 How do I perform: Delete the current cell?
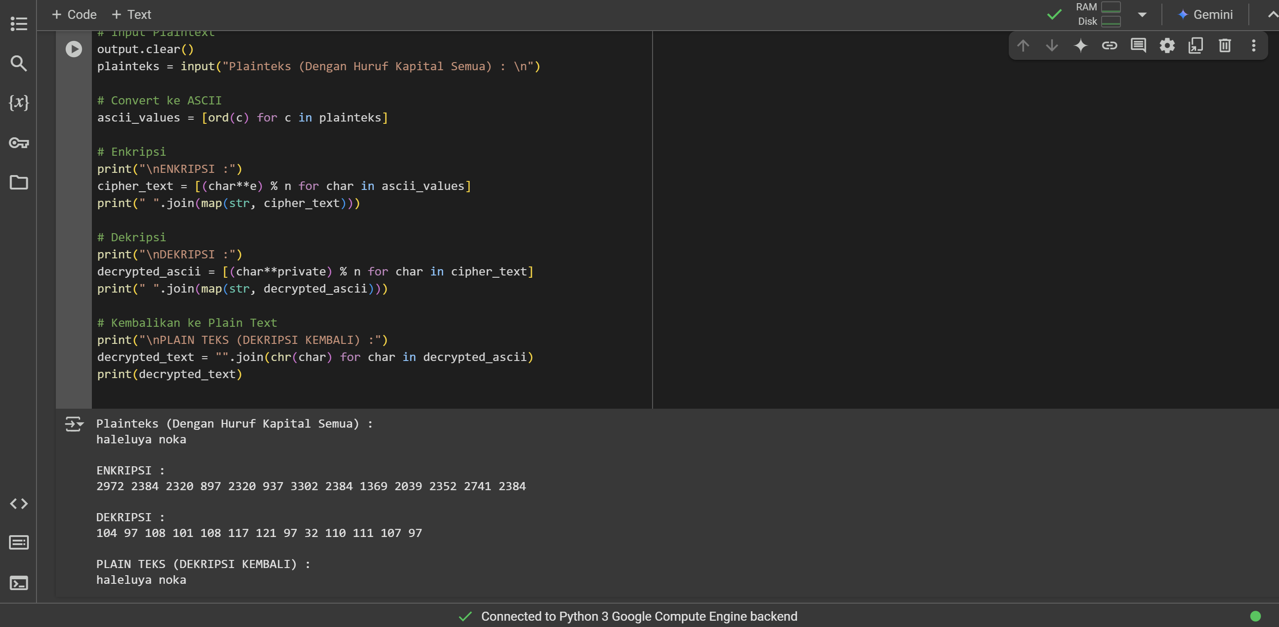point(1225,45)
